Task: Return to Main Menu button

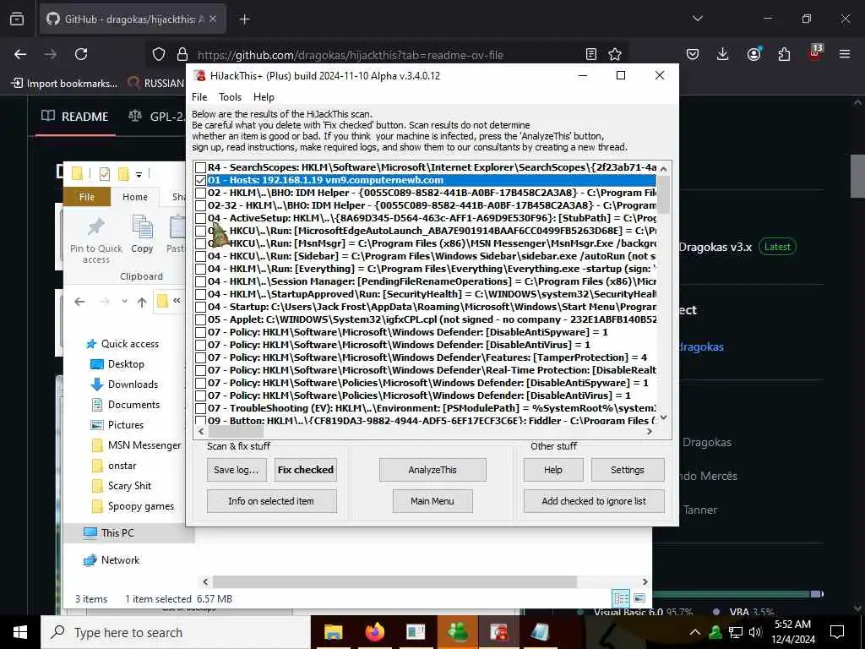Action: (432, 501)
